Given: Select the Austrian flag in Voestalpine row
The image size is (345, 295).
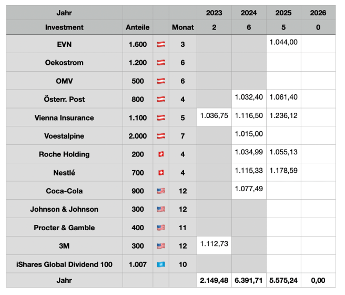Looking at the screenshot, I should point(161,136).
